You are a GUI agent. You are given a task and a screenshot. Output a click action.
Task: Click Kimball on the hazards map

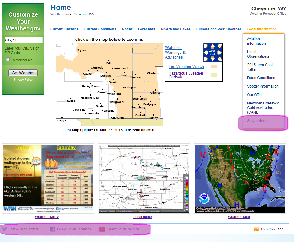coord(140,115)
